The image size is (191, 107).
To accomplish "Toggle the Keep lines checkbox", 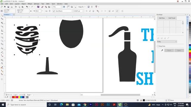I will point(158,46).
